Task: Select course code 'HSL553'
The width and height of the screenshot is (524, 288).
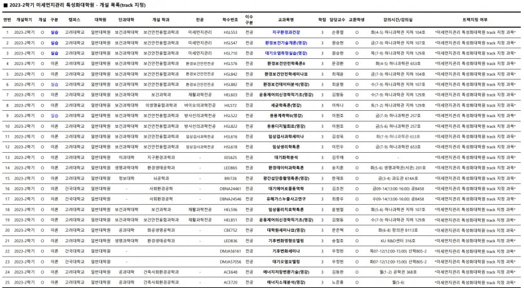Action: click(x=230, y=33)
